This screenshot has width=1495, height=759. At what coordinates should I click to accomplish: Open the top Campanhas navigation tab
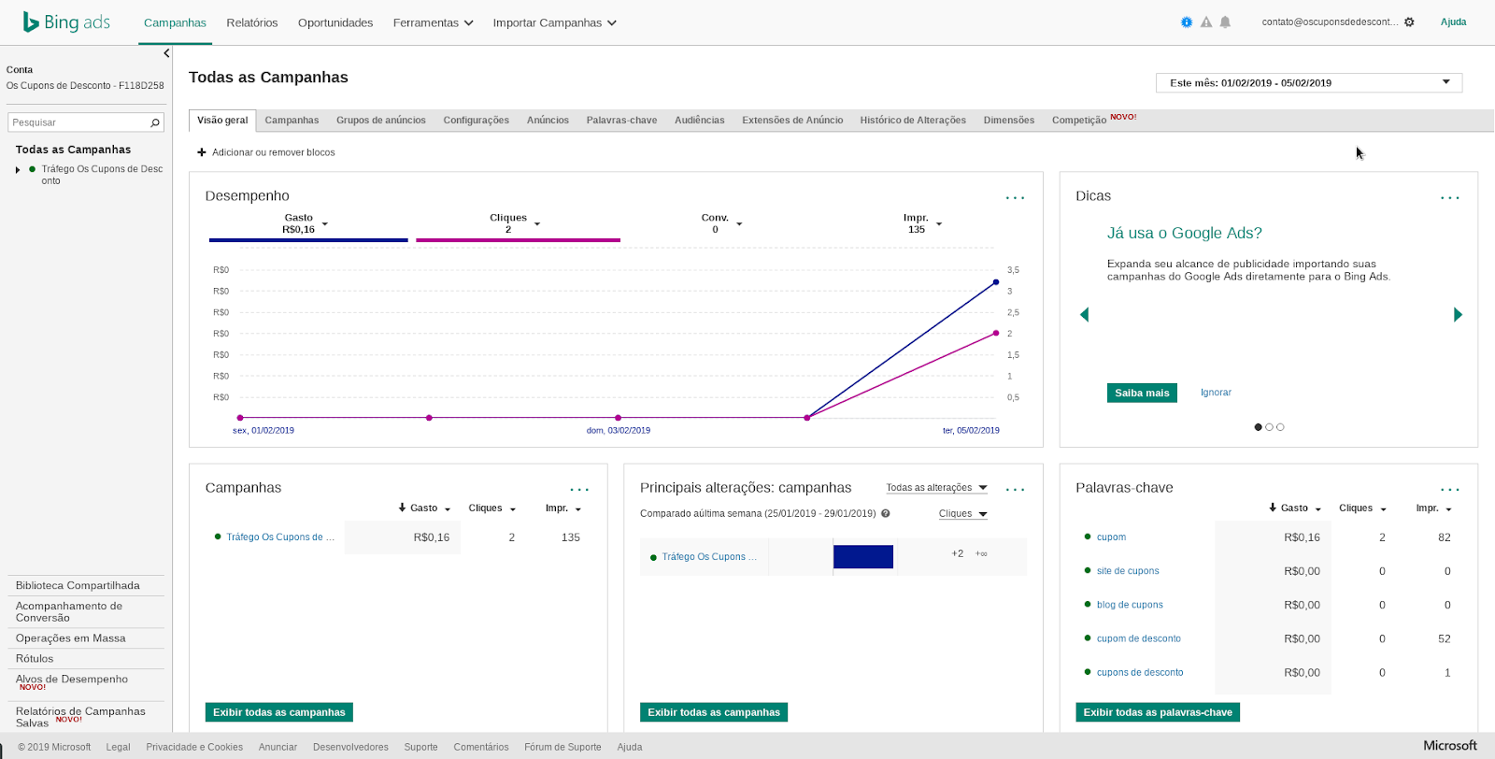[x=175, y=22]
